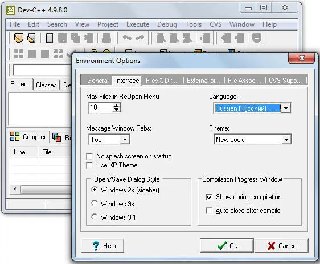Click the disabled Find toolbar icon
Viewport: 320px width, 264px height.
click(161, 38)
